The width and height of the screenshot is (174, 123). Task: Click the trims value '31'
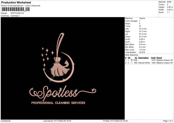140,26
